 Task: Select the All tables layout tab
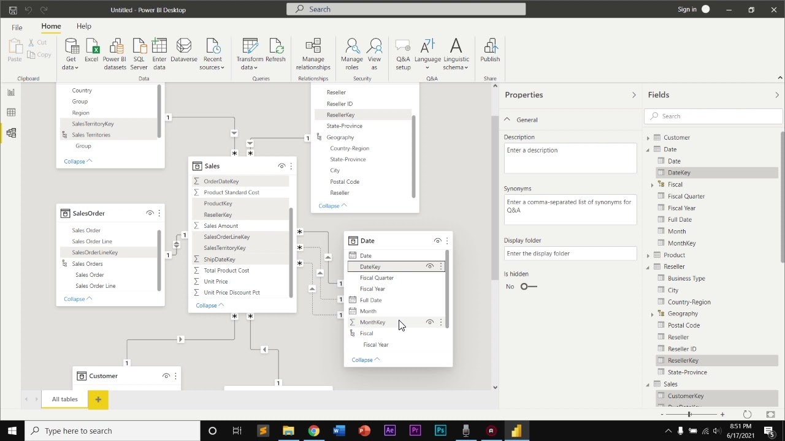[64, 399]
